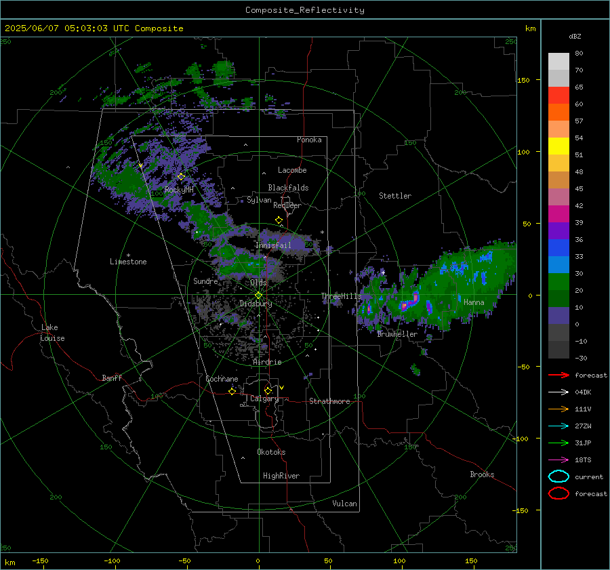Click the Blackfalds city label
Image resolution: width=610 pixels, height=570 pixels.
tap(288, 188)
